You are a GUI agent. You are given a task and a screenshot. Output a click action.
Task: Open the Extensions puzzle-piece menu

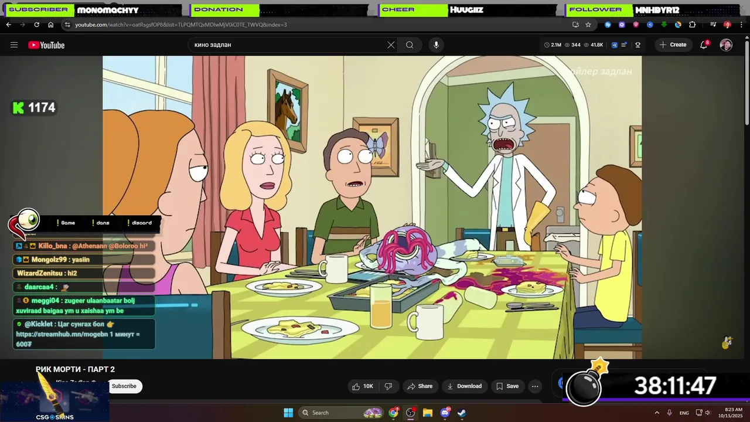692,25
